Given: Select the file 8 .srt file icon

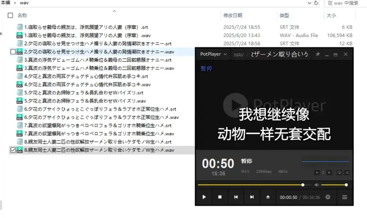Looking at the screenshot, I should click(x=19, y=142).
